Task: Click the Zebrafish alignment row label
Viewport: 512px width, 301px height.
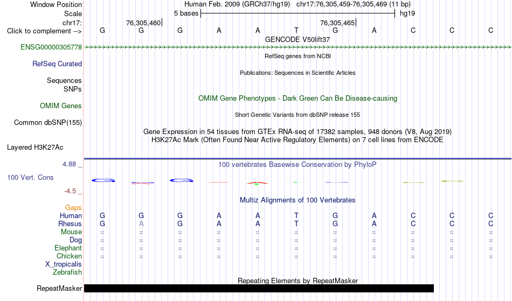Action: pos(67,272)
